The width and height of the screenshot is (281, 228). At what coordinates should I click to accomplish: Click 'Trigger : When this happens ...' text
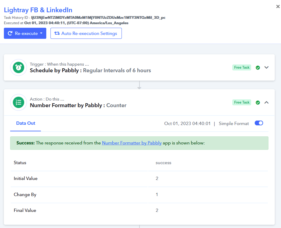click(59, 64)
